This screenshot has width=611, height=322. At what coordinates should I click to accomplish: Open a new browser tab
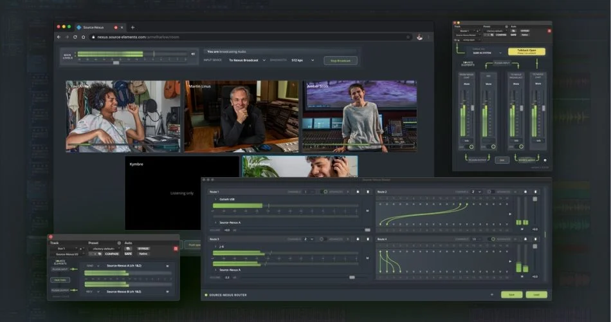[132, 27]
